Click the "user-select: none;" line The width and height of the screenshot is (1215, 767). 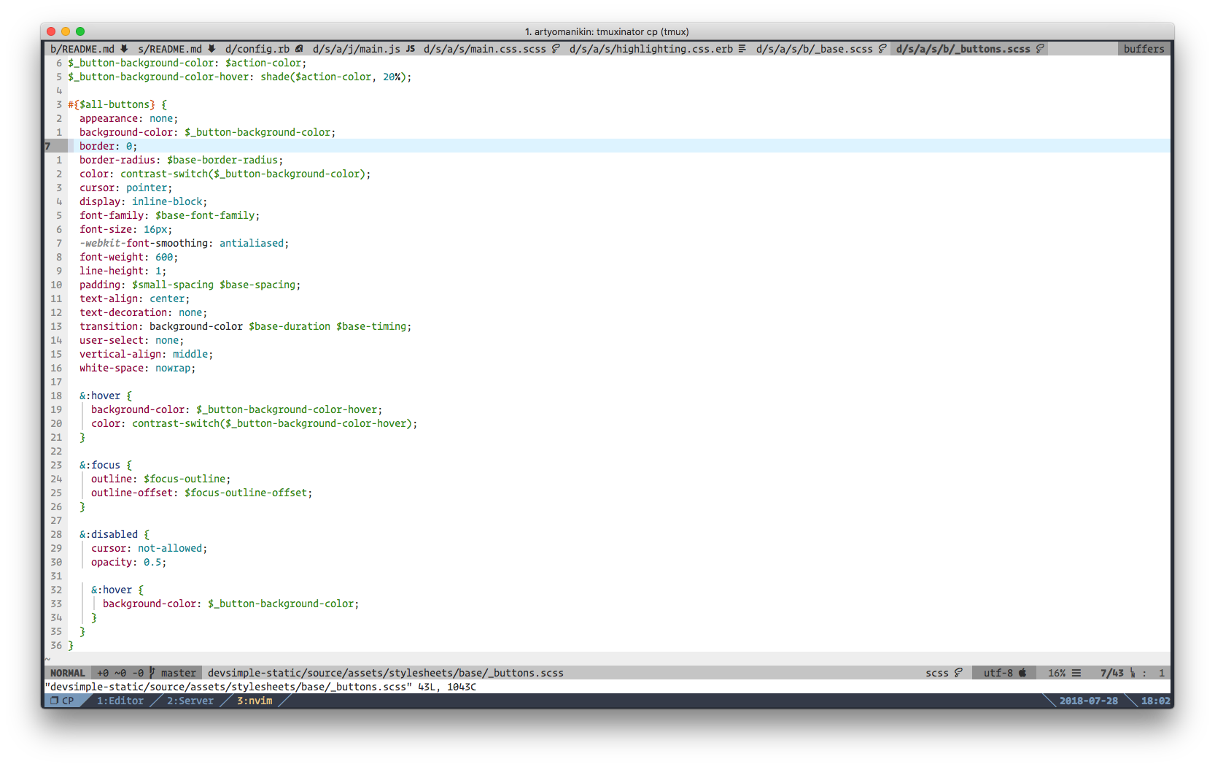pos(131,340)
